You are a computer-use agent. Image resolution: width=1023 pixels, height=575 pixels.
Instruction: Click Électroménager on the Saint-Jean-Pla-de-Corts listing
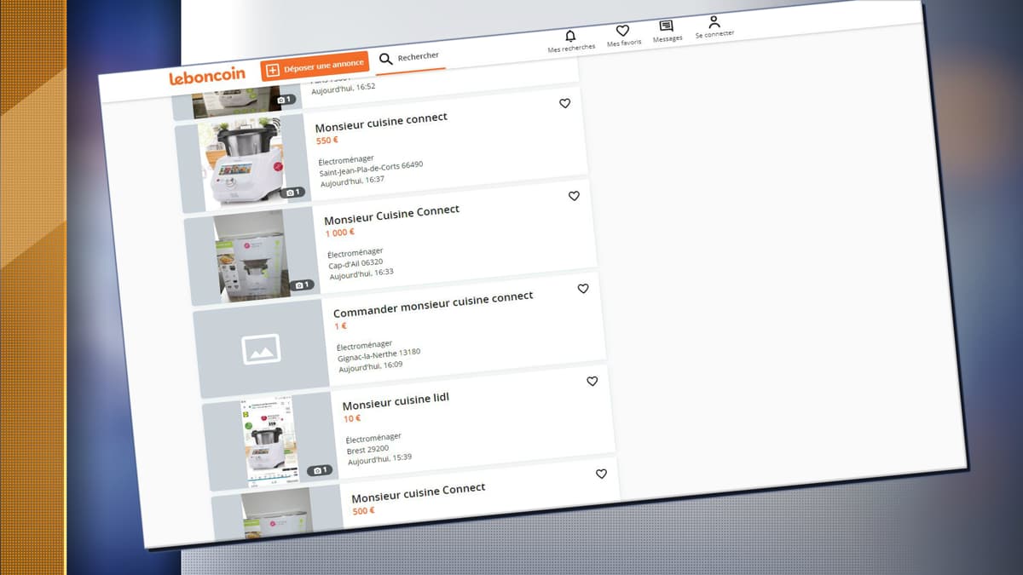345,159
